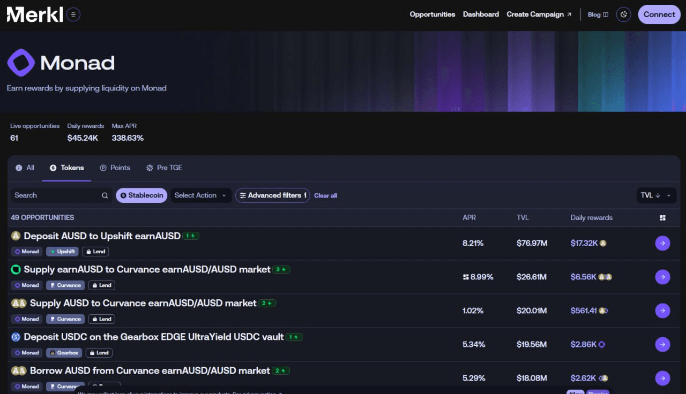Open the hamburger menu next to Merkl logo
Image resolution: width=686 pixels, height=394 pixels.
(73, 14)
